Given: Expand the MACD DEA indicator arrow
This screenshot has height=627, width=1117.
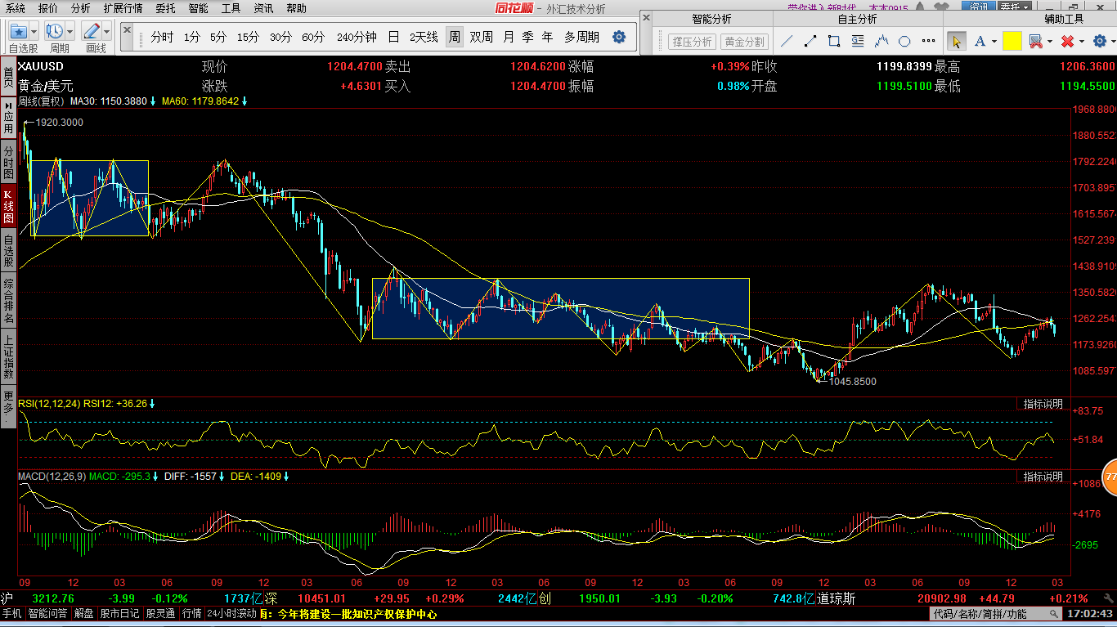Looking at the screenshot, I should (285, 476).
